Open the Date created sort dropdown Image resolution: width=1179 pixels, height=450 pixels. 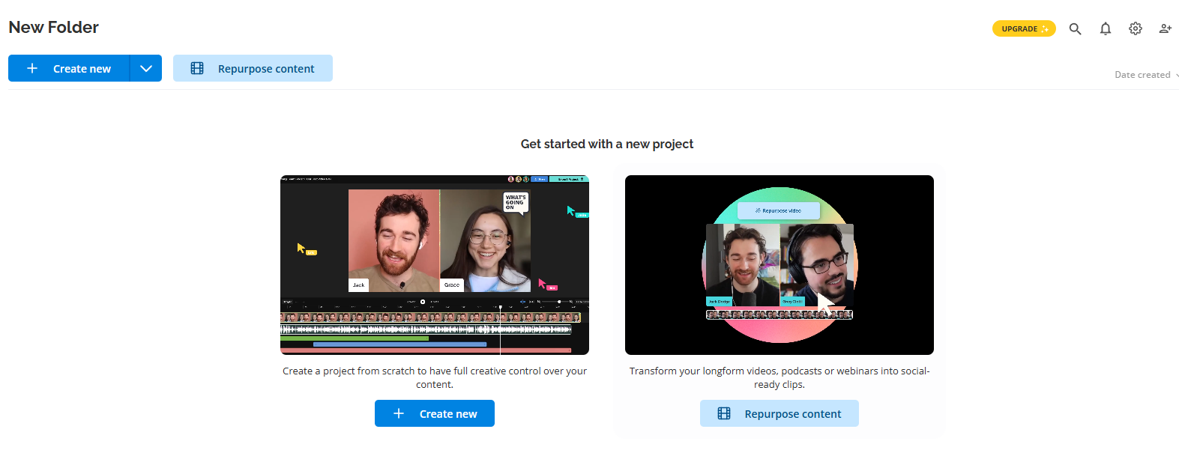tap(1147, 75)
